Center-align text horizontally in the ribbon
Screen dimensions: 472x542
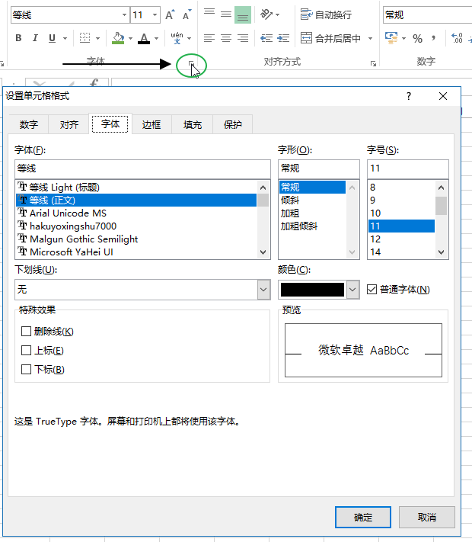pos(225,38)
